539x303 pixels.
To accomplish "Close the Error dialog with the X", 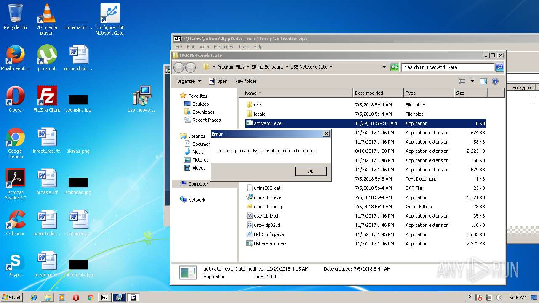I will tap(326, 134).
